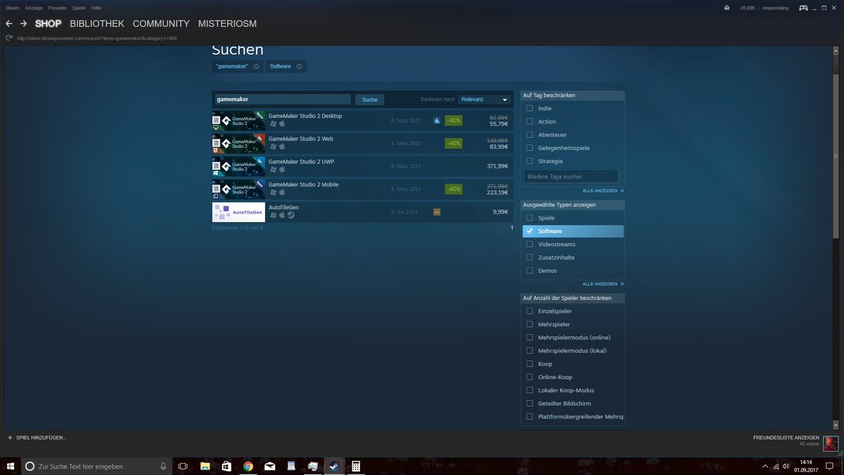Click the plus icon to add a game
The height and width of the screenshot is (475, 844).
10,438
